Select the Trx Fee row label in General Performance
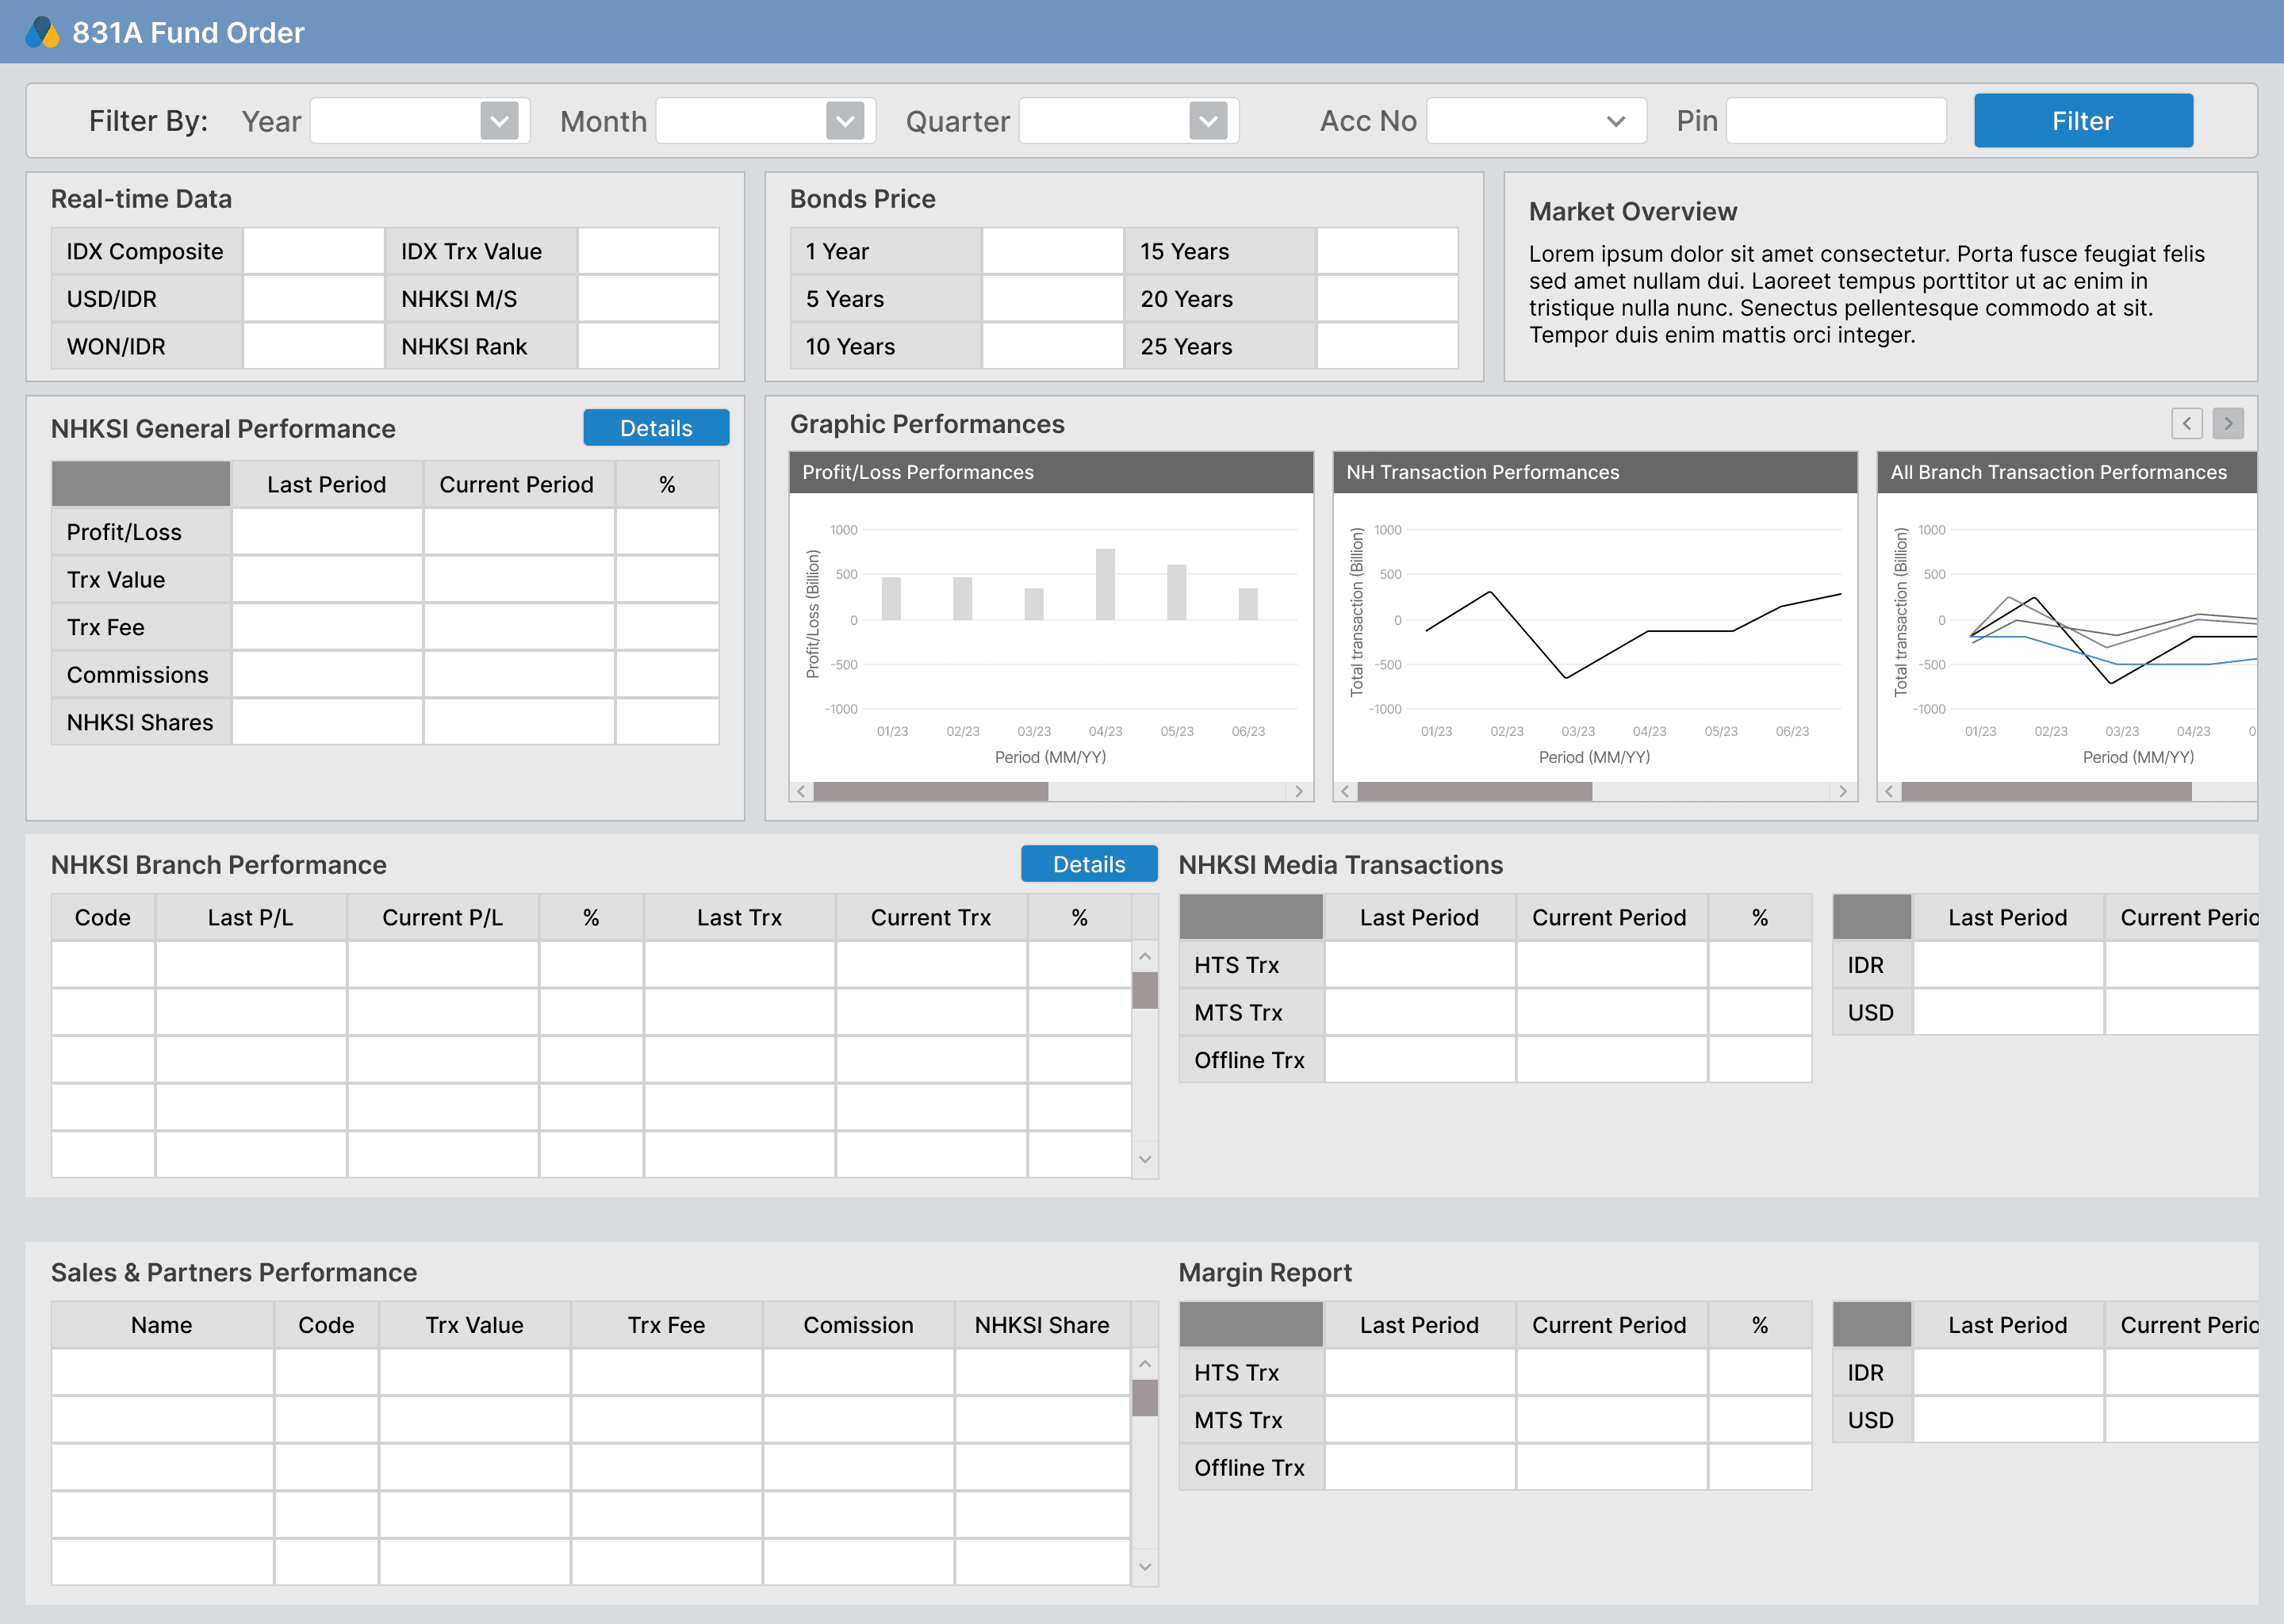The image size is (2284, 1624). (x=141, y=627)
